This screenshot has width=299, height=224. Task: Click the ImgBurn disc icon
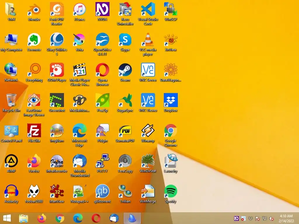57,130
